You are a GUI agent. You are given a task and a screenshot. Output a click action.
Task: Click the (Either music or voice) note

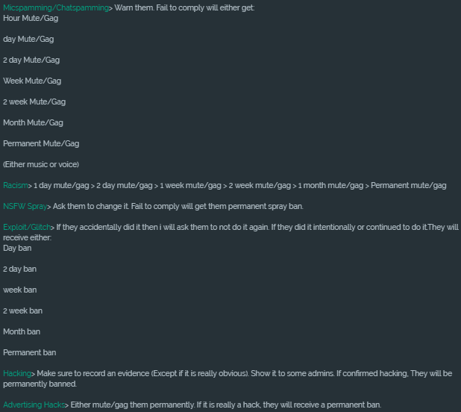click(41, 164)
